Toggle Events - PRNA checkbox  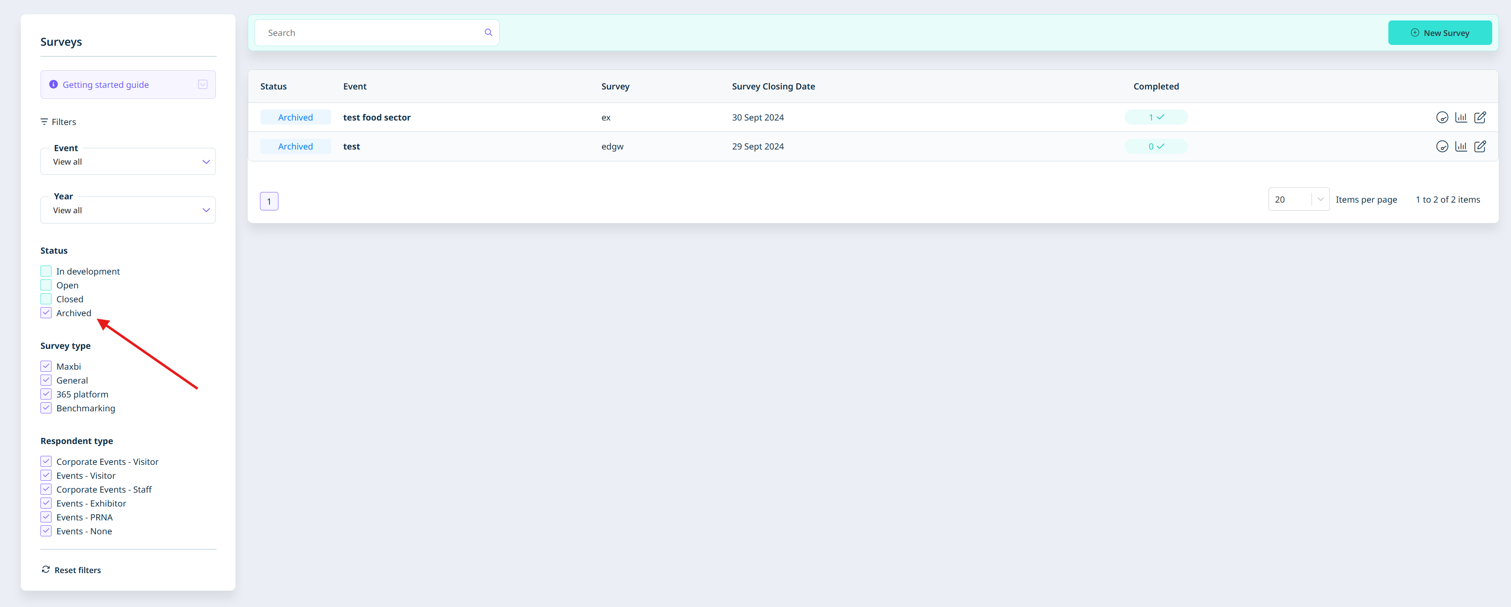click(x=46, y=517)
